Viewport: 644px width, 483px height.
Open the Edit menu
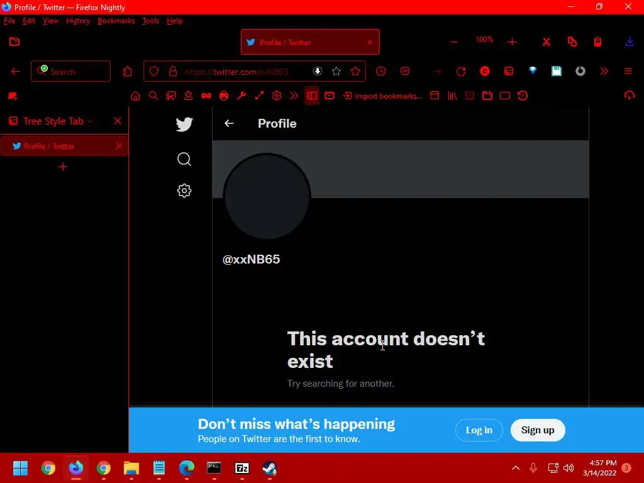point(29,21)
